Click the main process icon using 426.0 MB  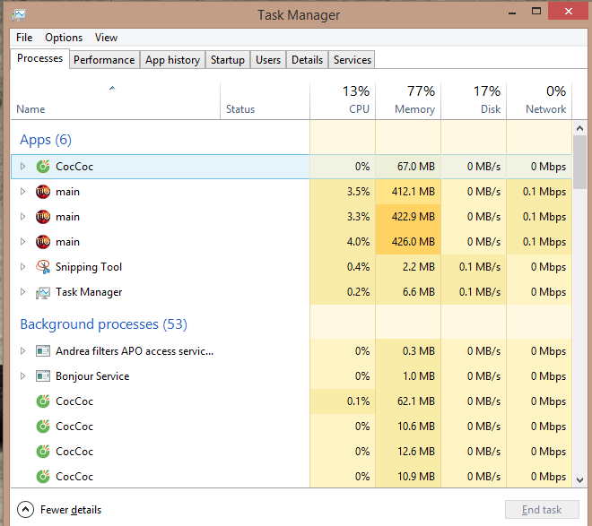[43, 242]
